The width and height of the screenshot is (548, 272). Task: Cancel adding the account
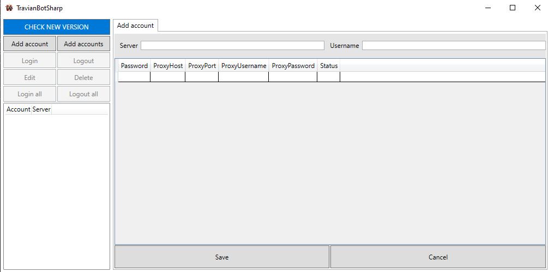pyautogui.click(x=438, y=257)
